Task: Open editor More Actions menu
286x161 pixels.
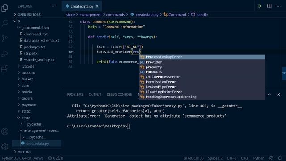Action: (278, 6)
